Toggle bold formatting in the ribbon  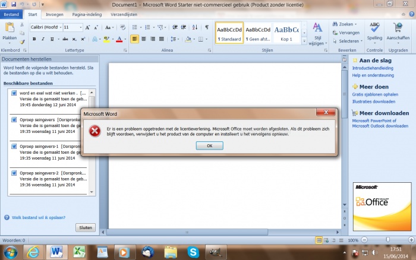(34, 39)
